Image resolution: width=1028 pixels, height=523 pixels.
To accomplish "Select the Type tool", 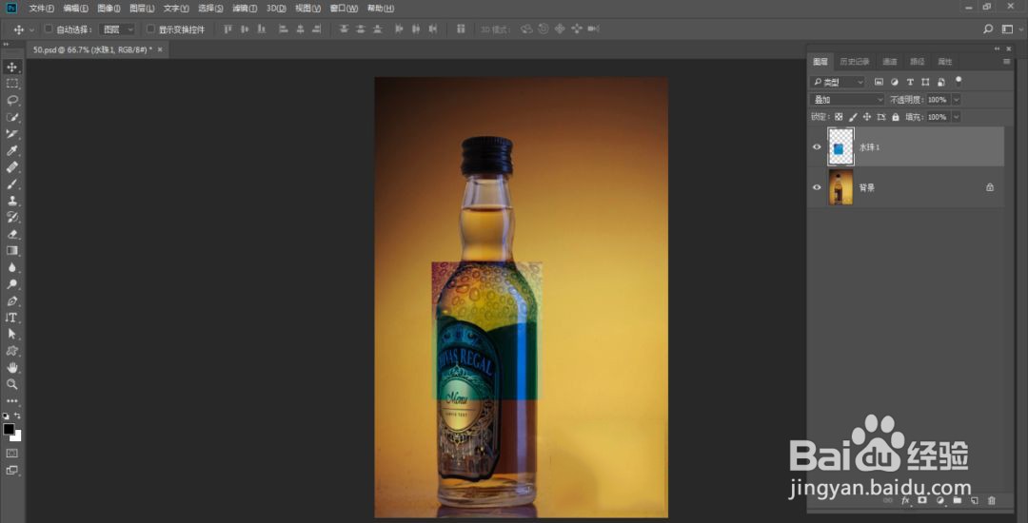I will click(x=11, y=318).
